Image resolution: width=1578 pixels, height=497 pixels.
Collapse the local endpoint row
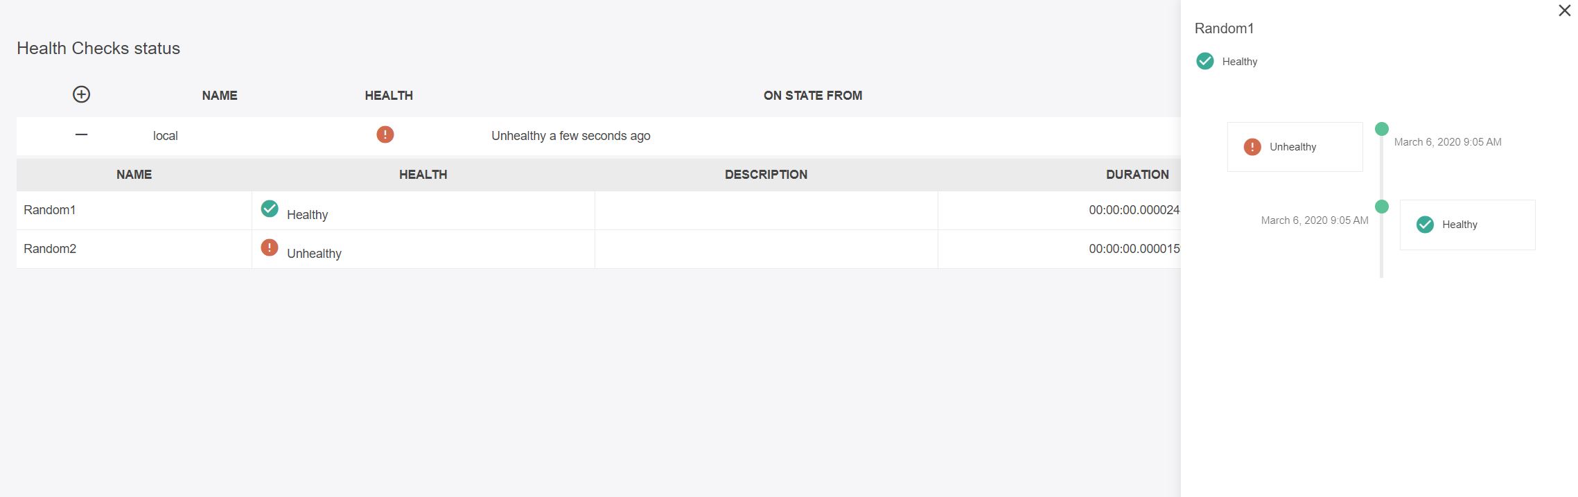(81, 134)
